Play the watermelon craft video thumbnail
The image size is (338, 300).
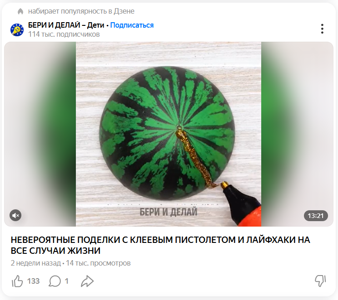pyautogui.click(x=169, y=134)
